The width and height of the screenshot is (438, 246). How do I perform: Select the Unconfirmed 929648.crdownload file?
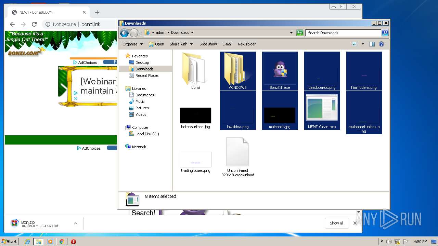pyautogui.click(x=237, y=152)
